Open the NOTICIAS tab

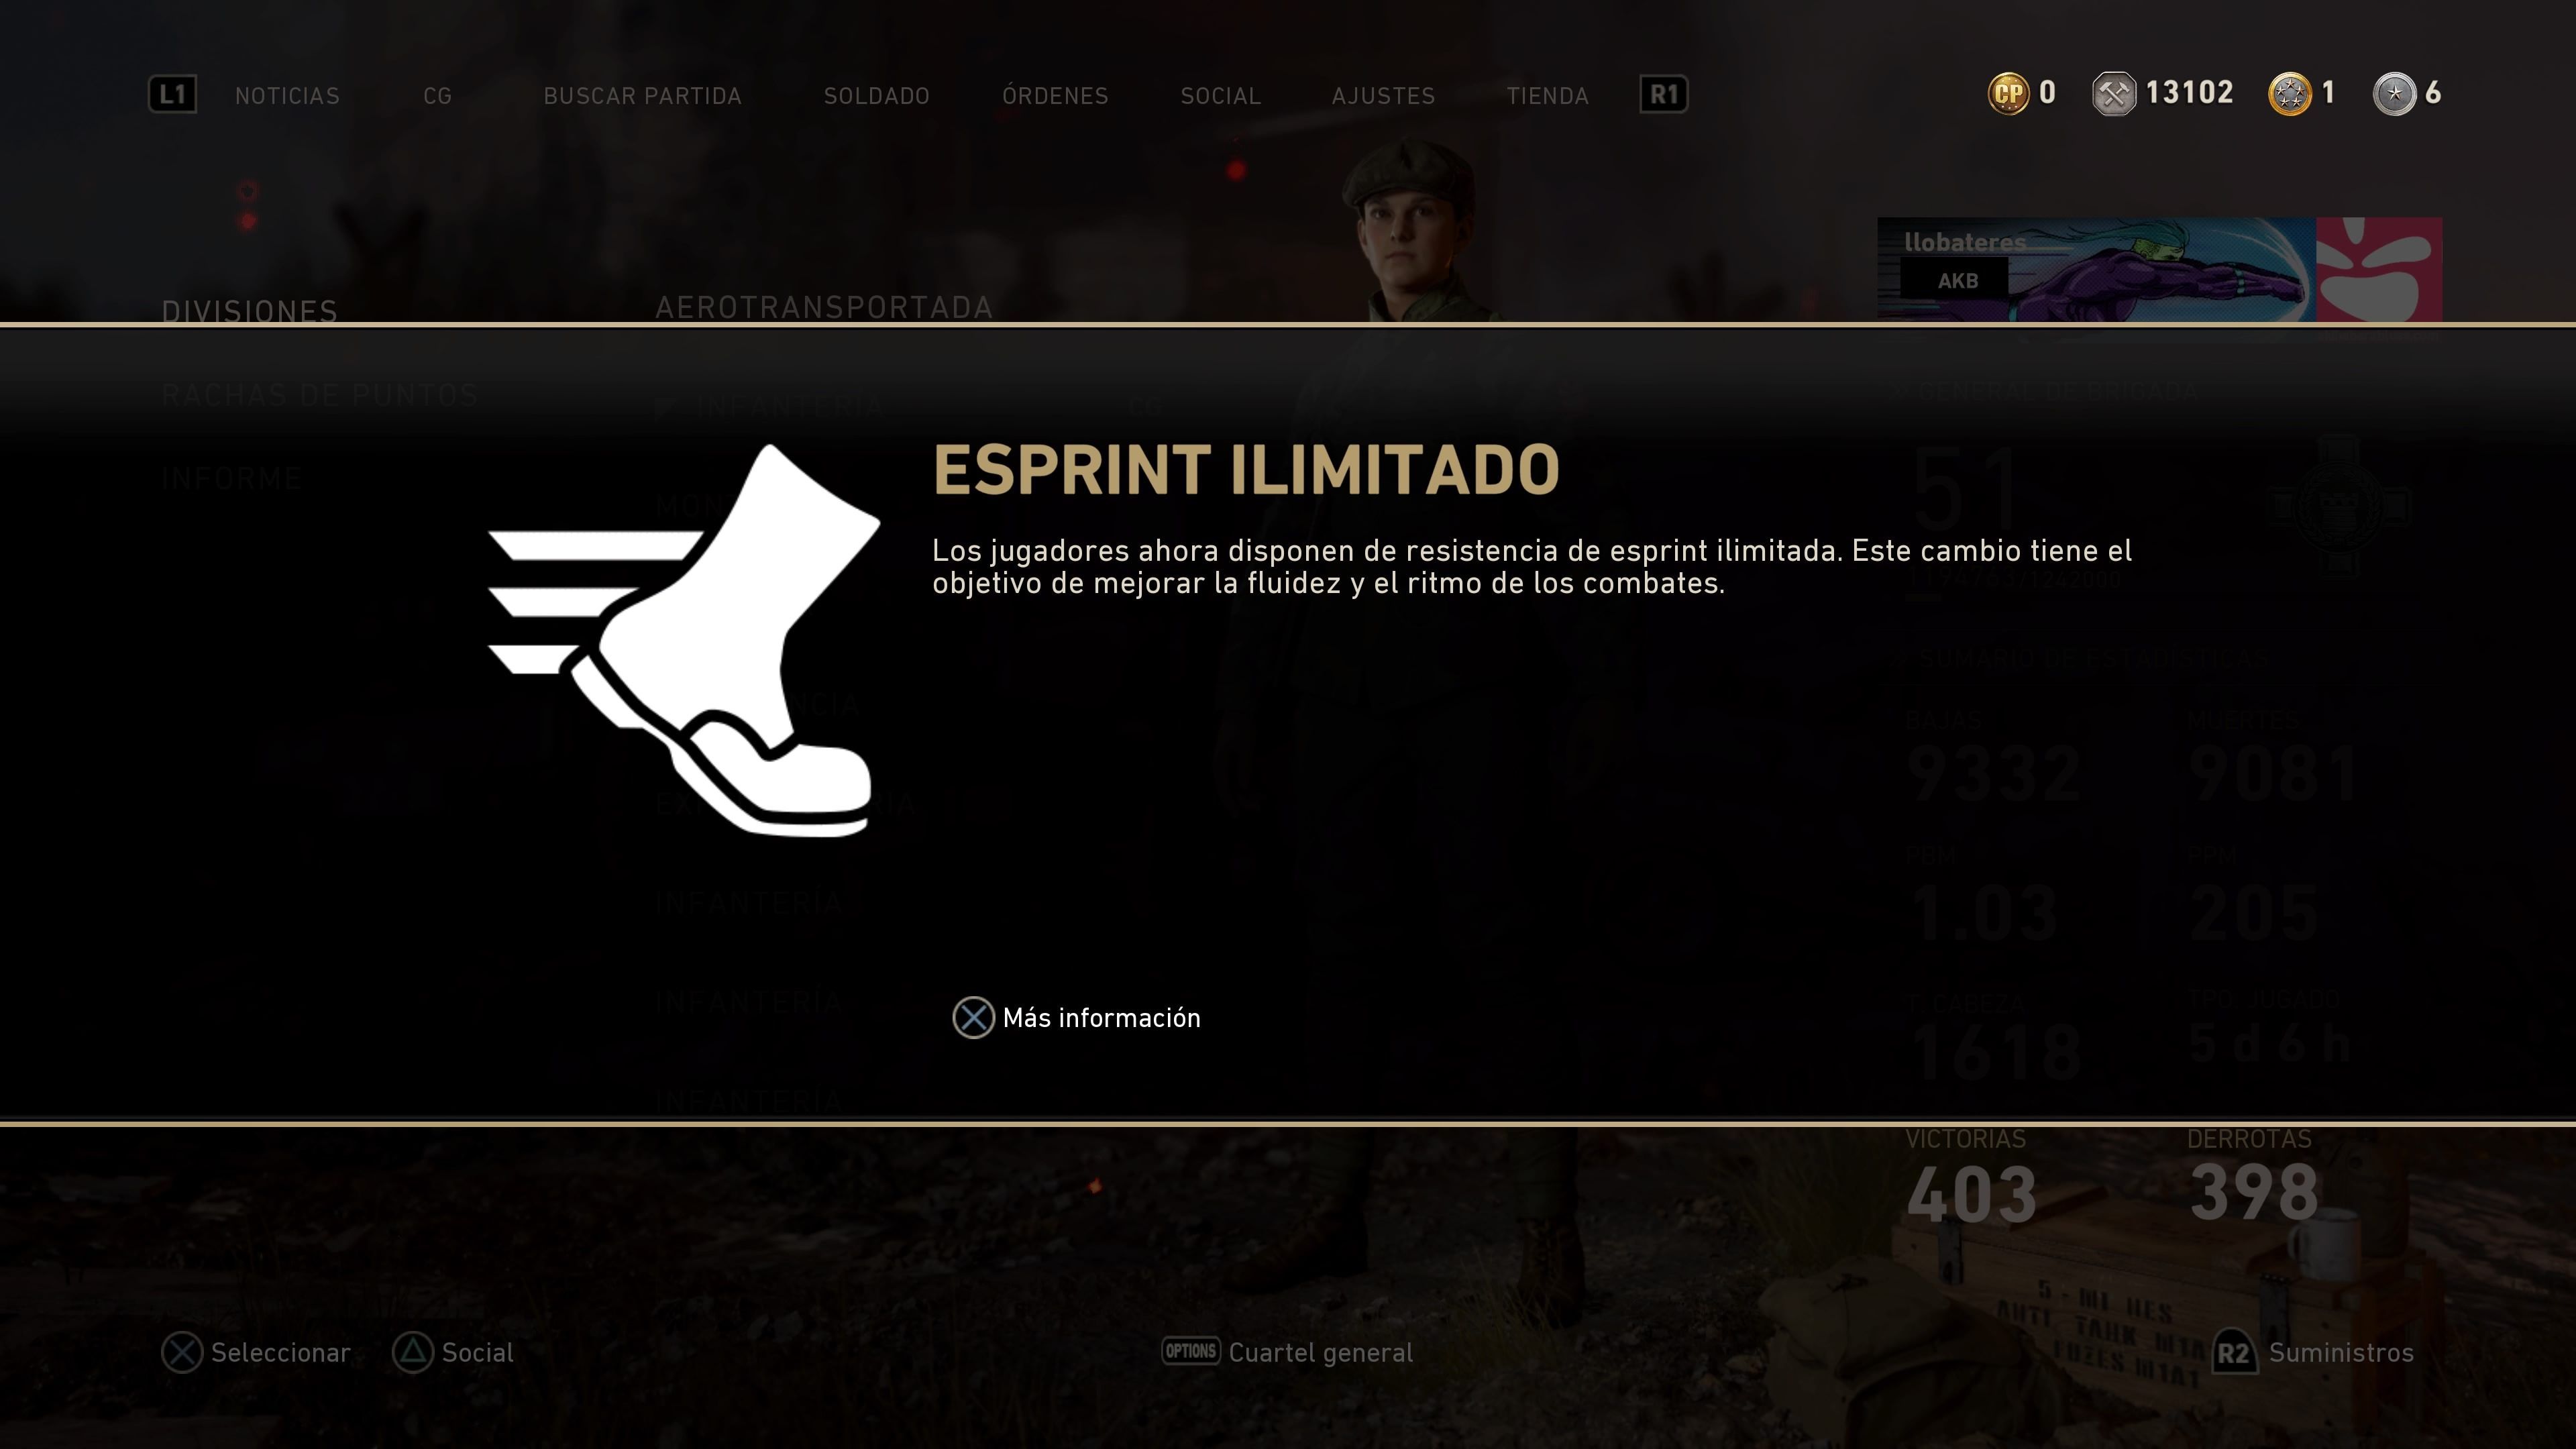[x=287, y=96]
